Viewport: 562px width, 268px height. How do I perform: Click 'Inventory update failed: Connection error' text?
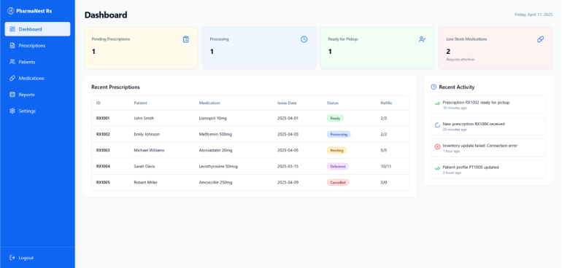tap(480, 146)
